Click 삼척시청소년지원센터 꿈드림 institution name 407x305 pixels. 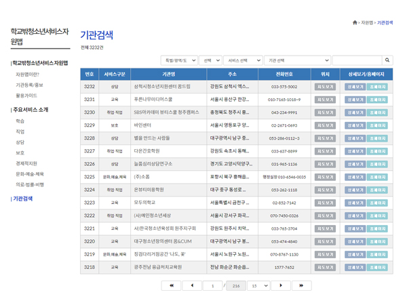[162, 86]
